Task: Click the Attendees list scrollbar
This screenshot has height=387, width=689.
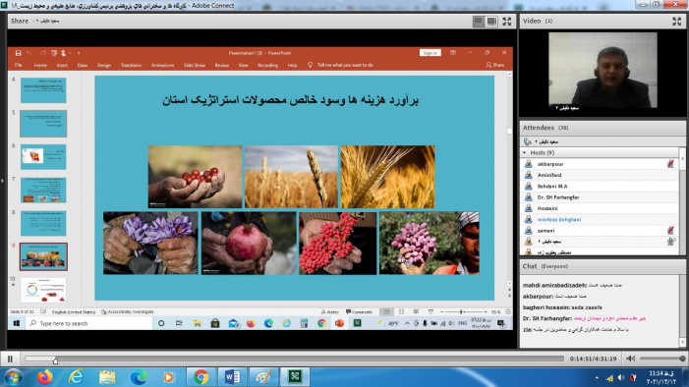Action: [x=682, y=201]
